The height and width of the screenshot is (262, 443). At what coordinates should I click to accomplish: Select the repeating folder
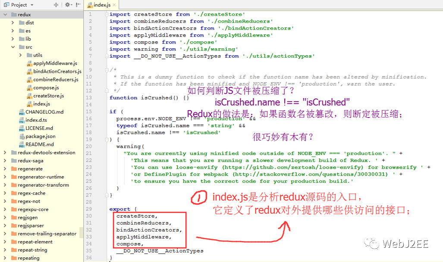coord(28,258)
